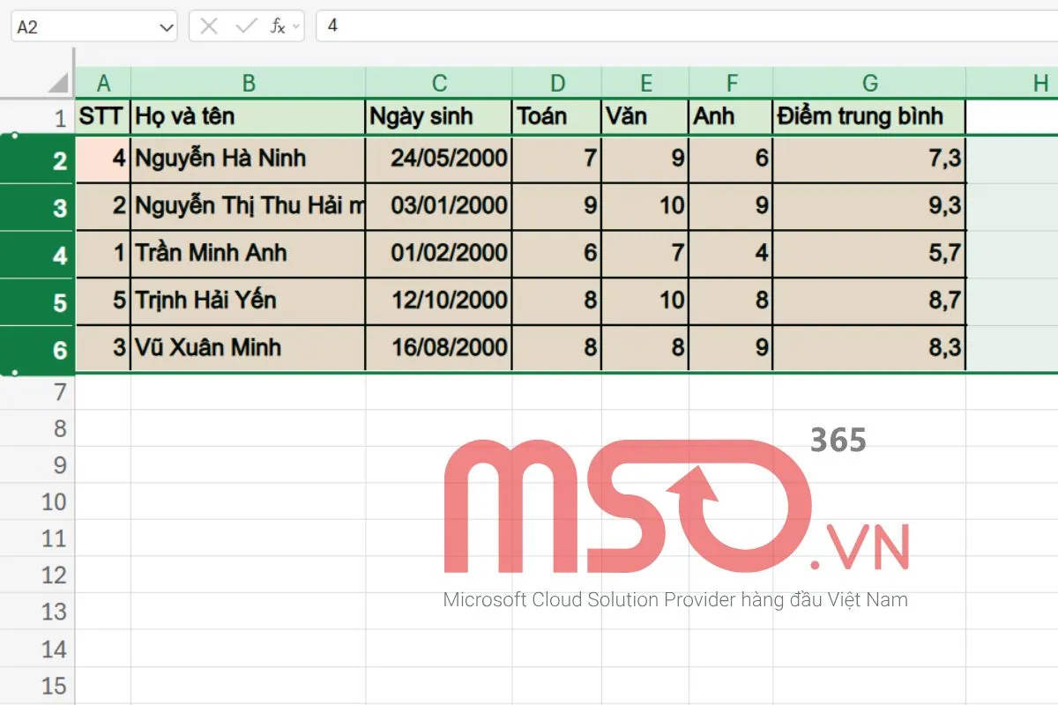Image resolution: width=1058 pixels, height=705 pixels.
Task: Expand the Name Box dropdown arrow
Action: point(167,27)
